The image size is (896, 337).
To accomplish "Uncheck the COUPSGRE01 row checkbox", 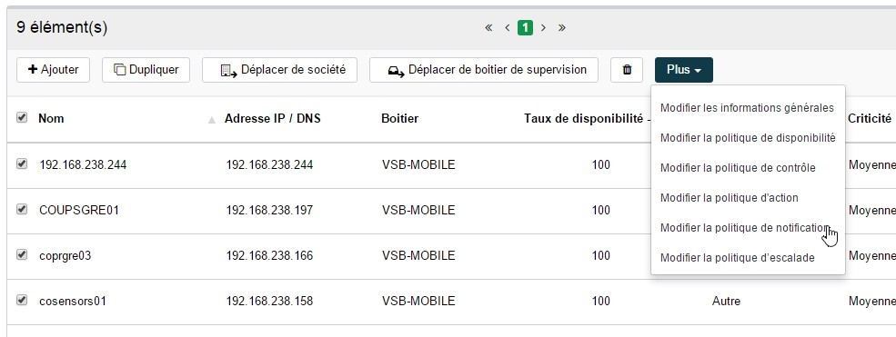I will pos(22,209).
